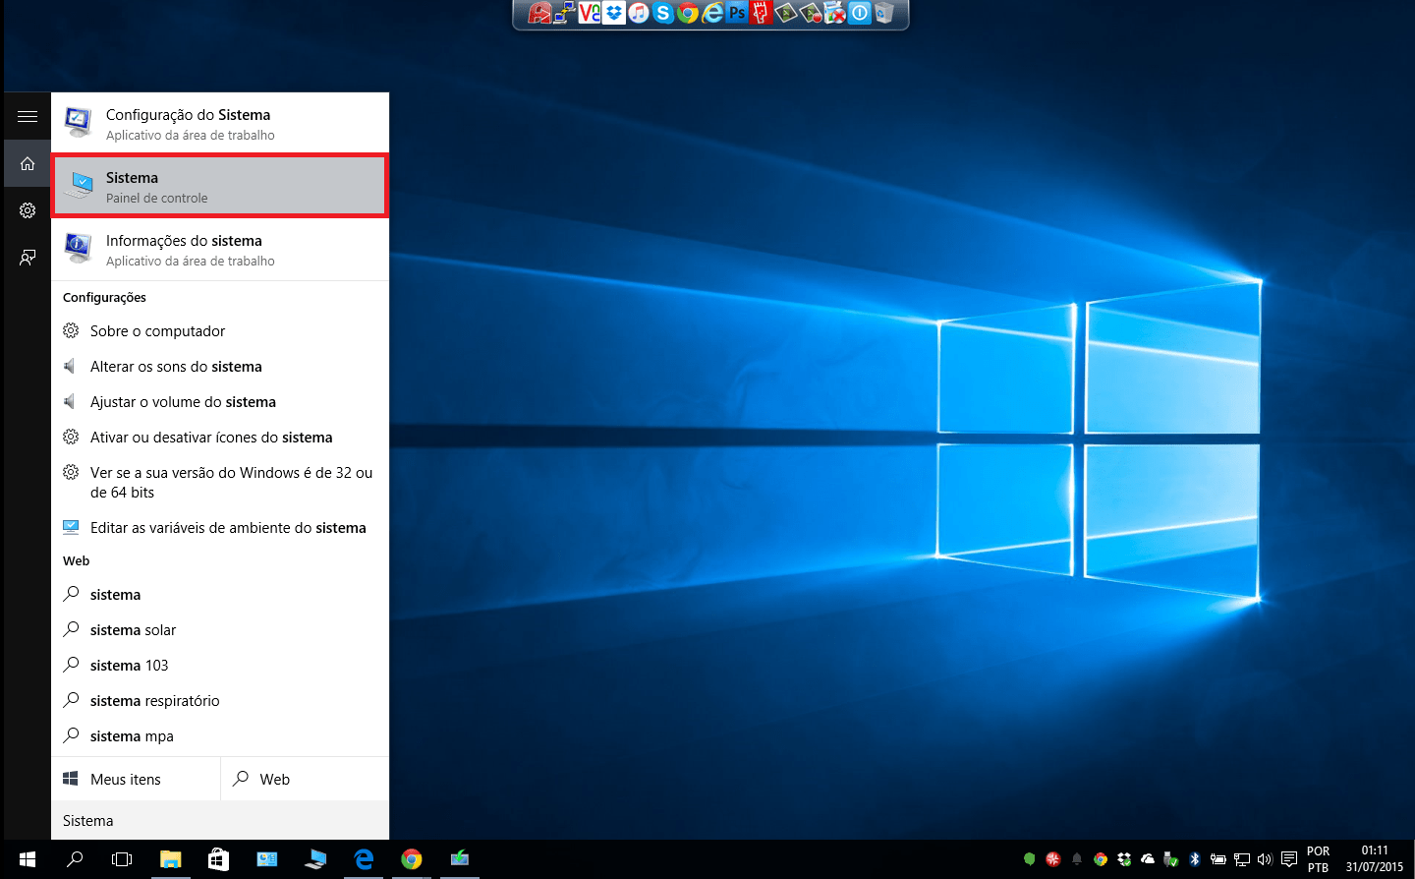Filter results to Meus itens
The image size is (1415, 879).
point(136,779)
